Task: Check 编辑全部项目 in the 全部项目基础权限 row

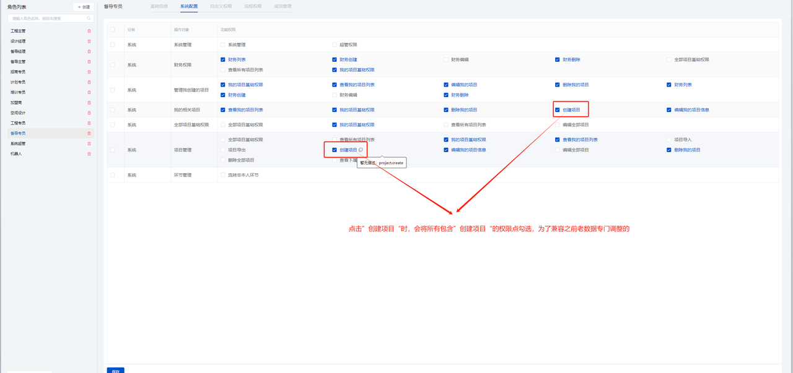Action: pos(558,124)
